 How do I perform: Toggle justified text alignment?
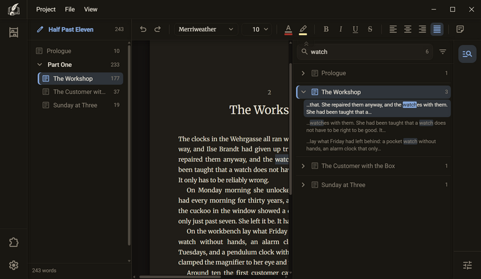point(437,29)
